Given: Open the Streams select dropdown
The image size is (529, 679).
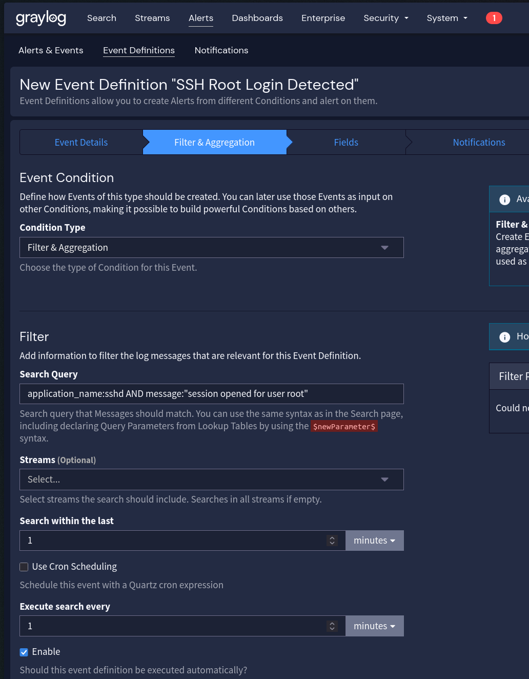Looking at the screenshot, I should [x=211, y=480].
